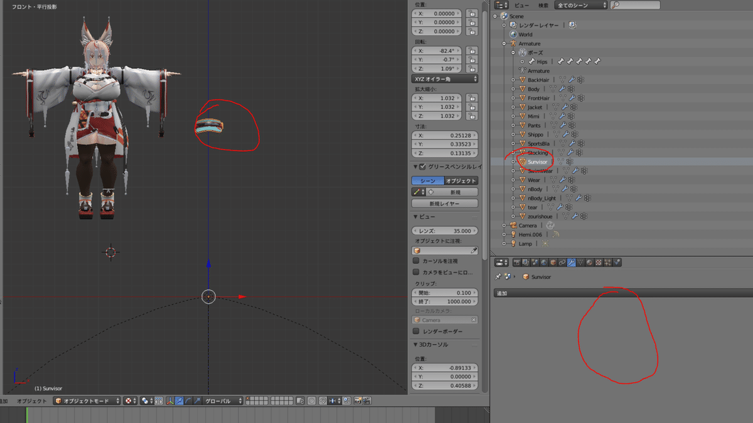Open the pivot point dropdown
The height and width of the screenshot is (423, 753).
(148, 400)
